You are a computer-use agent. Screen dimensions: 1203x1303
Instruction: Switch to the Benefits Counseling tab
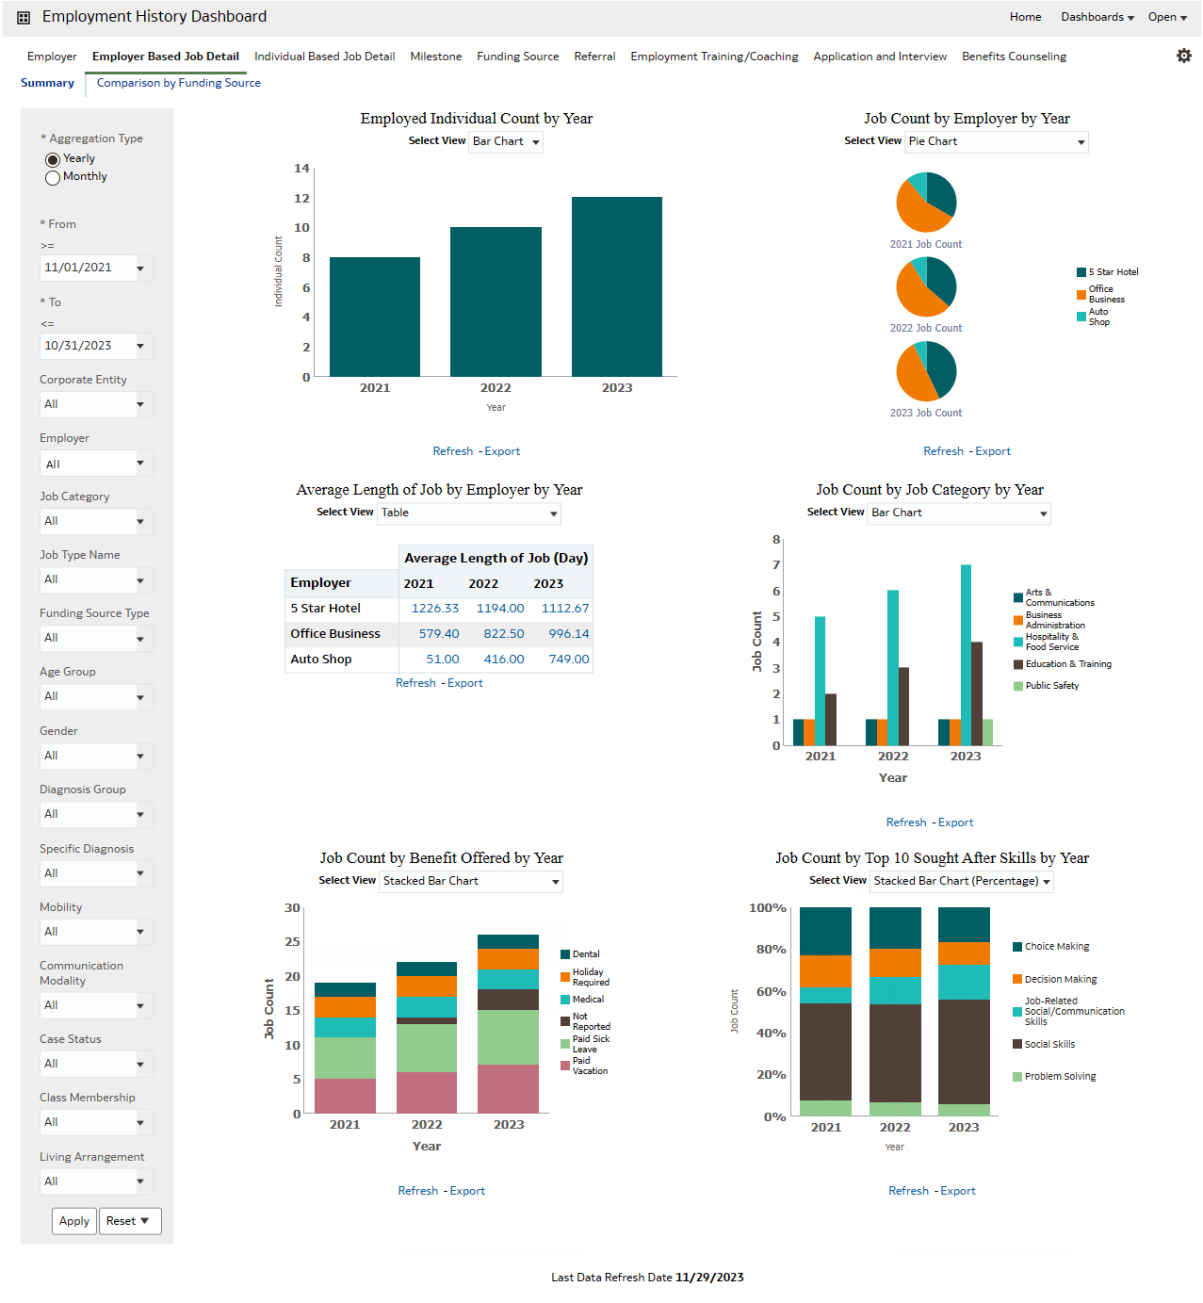tap(1014, 56)
